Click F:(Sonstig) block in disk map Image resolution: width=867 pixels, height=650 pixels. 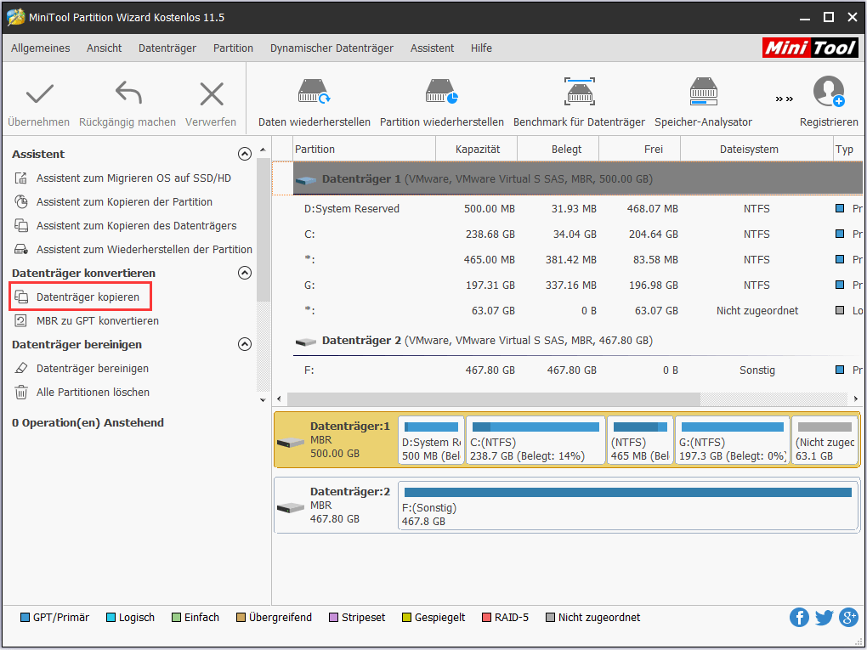628,506
